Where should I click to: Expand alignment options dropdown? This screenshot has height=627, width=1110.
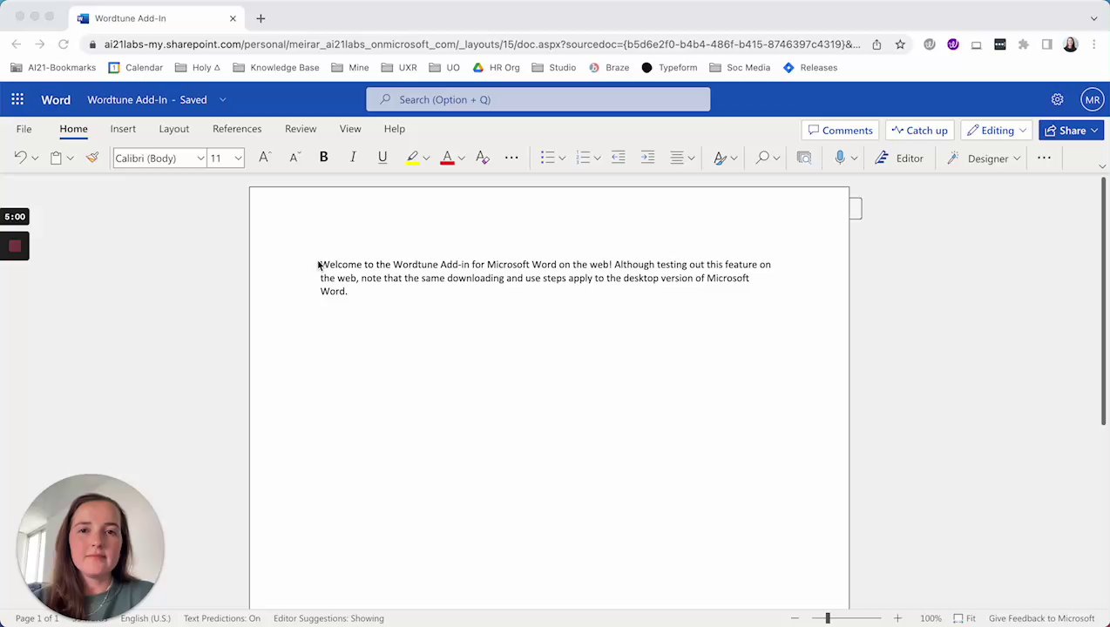pos(691,158)
